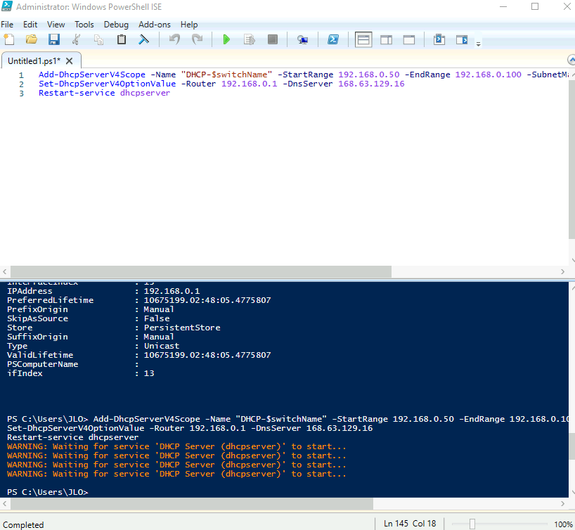Undo last edit toolbar icon
The width and height of the screenshot is (575, 530).
[x=174, y=39]
